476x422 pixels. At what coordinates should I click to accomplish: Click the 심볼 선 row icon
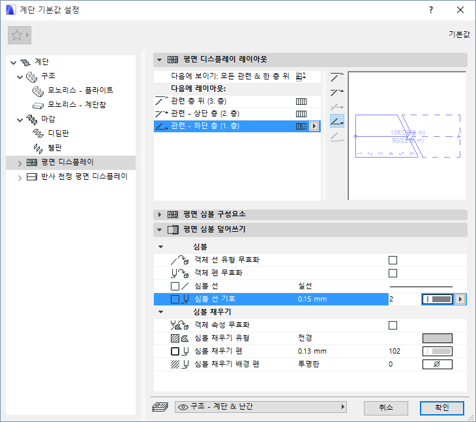(180, 286)
